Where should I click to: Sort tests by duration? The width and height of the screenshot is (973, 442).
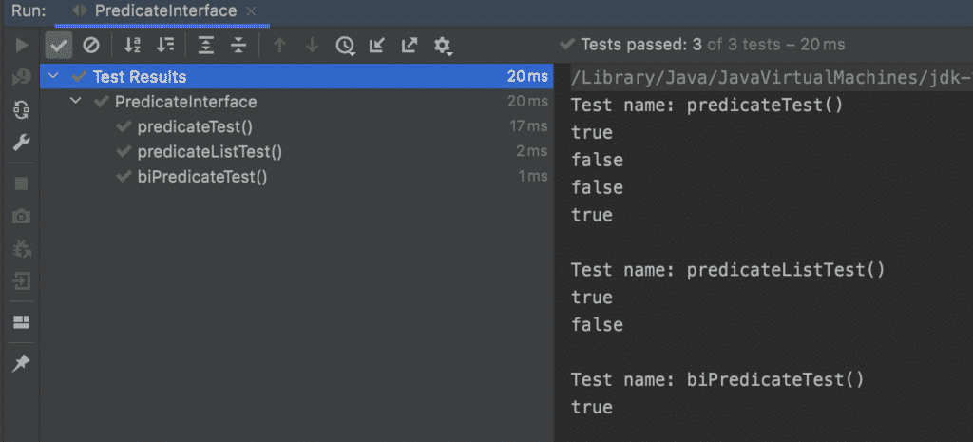click(x=165, y=45)
